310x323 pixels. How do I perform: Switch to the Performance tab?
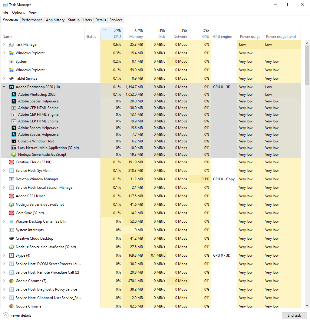(x=32, y=20)
